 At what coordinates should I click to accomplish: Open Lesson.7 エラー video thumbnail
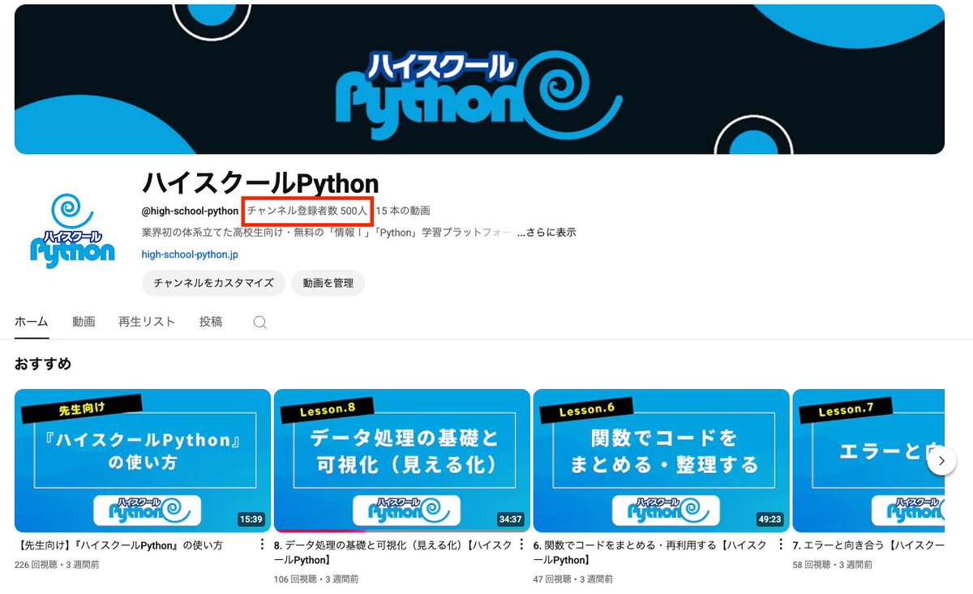pyautogui.click(x=868, y=460)
